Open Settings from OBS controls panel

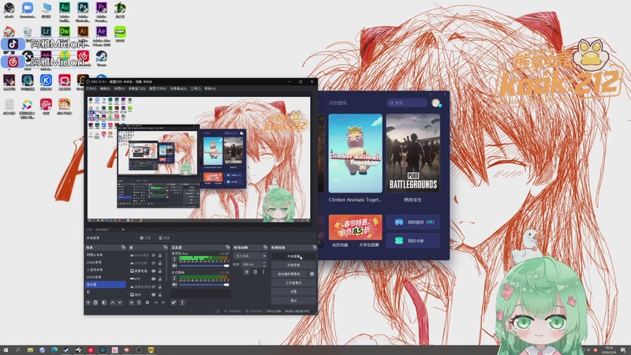(x=293, y=291)
